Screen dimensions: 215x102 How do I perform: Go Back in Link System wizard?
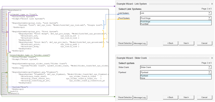click(x=171, y=43)
